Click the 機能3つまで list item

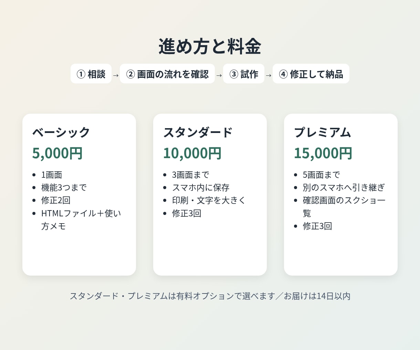point(64,188)
